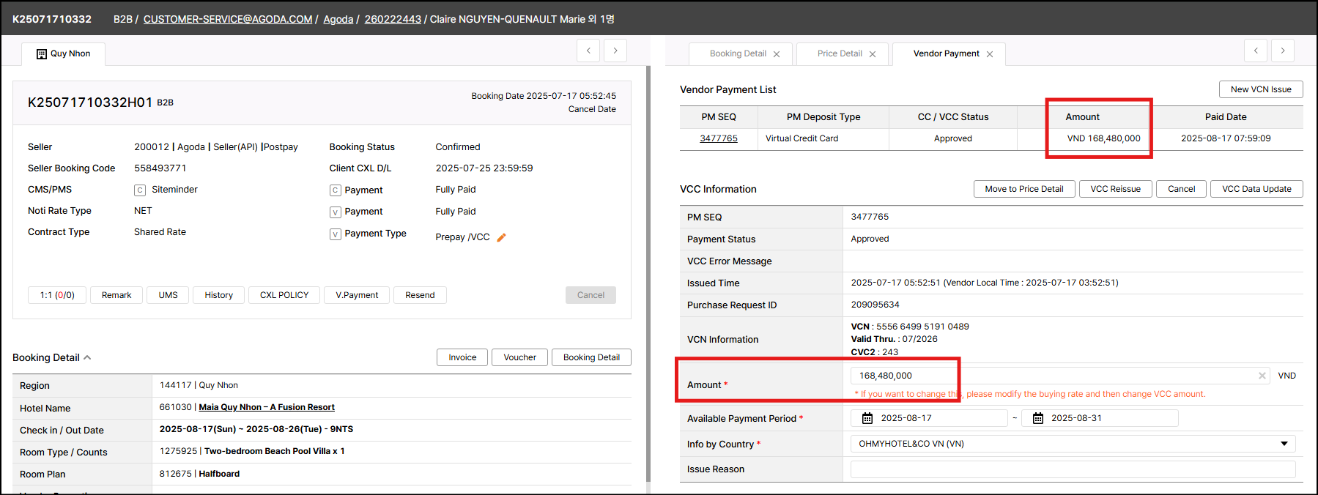This screenshot has width=1318, height=495.
Task: Click the CXL POLICY button
Action: [284, 295]
